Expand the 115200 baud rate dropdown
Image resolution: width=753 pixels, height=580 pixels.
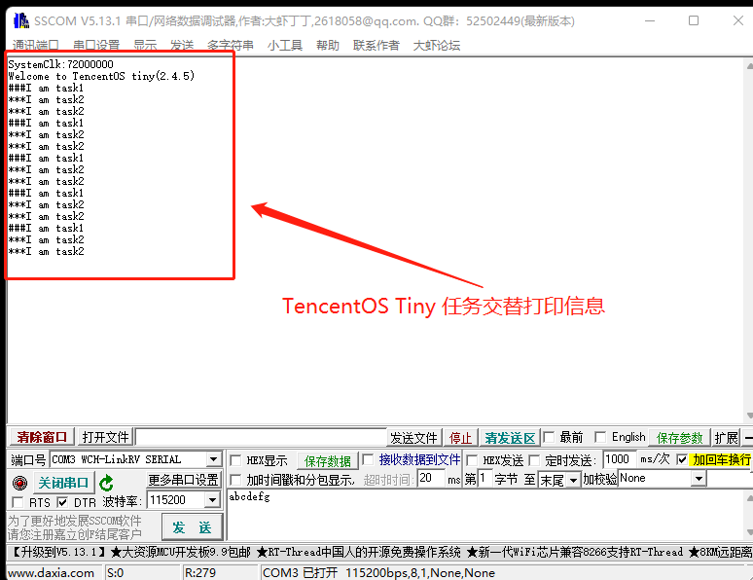click(x=212, y=500)
